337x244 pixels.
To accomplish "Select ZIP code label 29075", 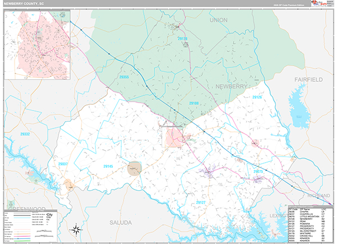I will pyautogui.click(x=258, y=172).
